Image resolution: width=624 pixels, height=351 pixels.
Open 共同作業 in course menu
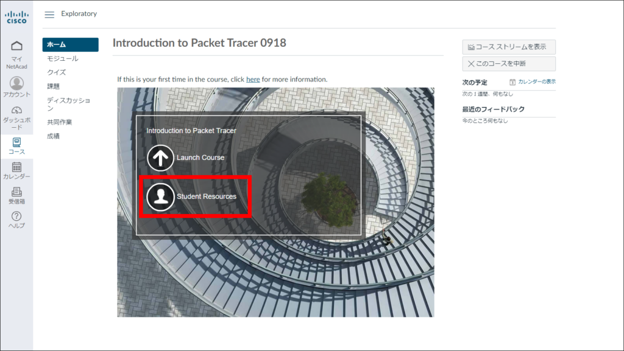(60, 122)
